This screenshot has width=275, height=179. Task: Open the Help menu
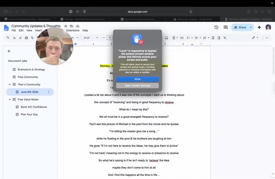[x=85, y=30]
